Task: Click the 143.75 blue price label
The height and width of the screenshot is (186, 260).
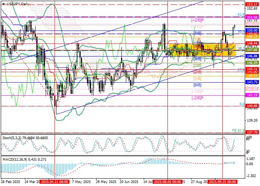Action: click(252, 82)
